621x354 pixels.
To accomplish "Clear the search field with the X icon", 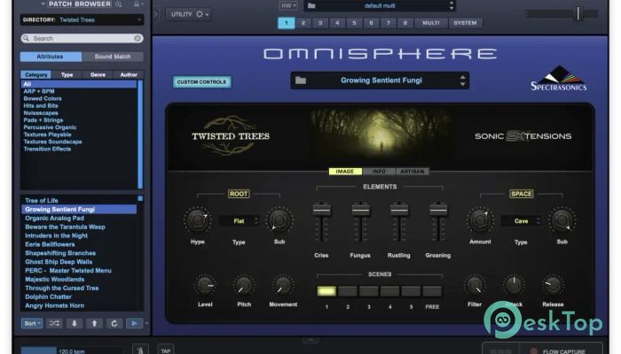I will (138, 38).
